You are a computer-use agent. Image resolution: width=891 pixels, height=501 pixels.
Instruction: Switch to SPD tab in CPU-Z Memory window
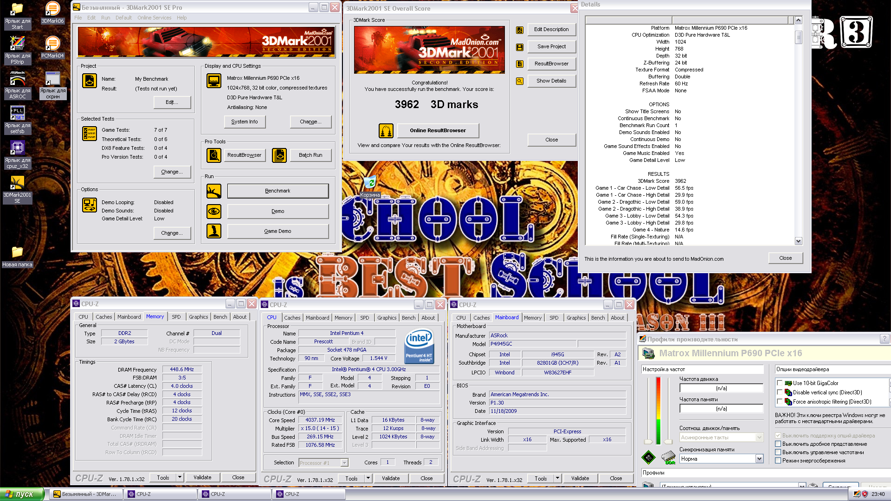pos(176,317)
